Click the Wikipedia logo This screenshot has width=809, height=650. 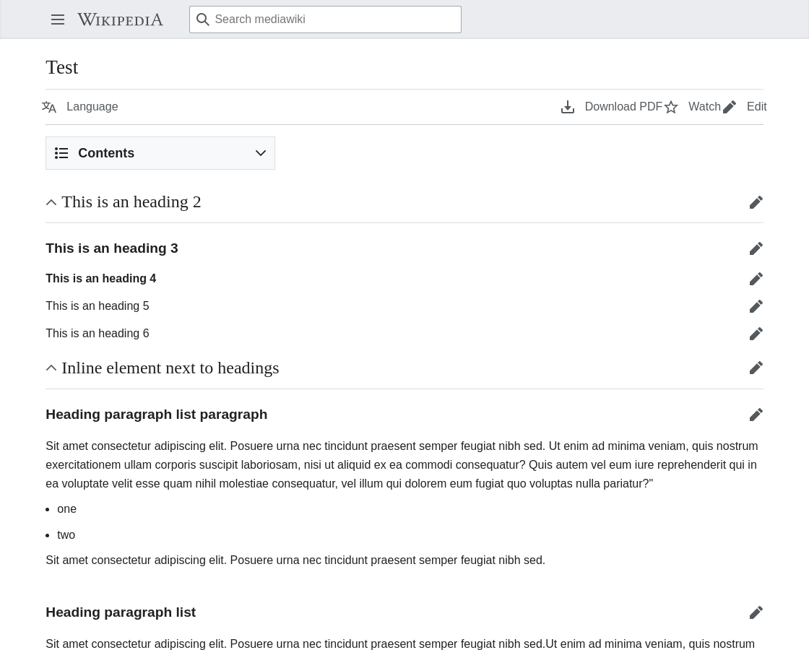tap(120, 19)
